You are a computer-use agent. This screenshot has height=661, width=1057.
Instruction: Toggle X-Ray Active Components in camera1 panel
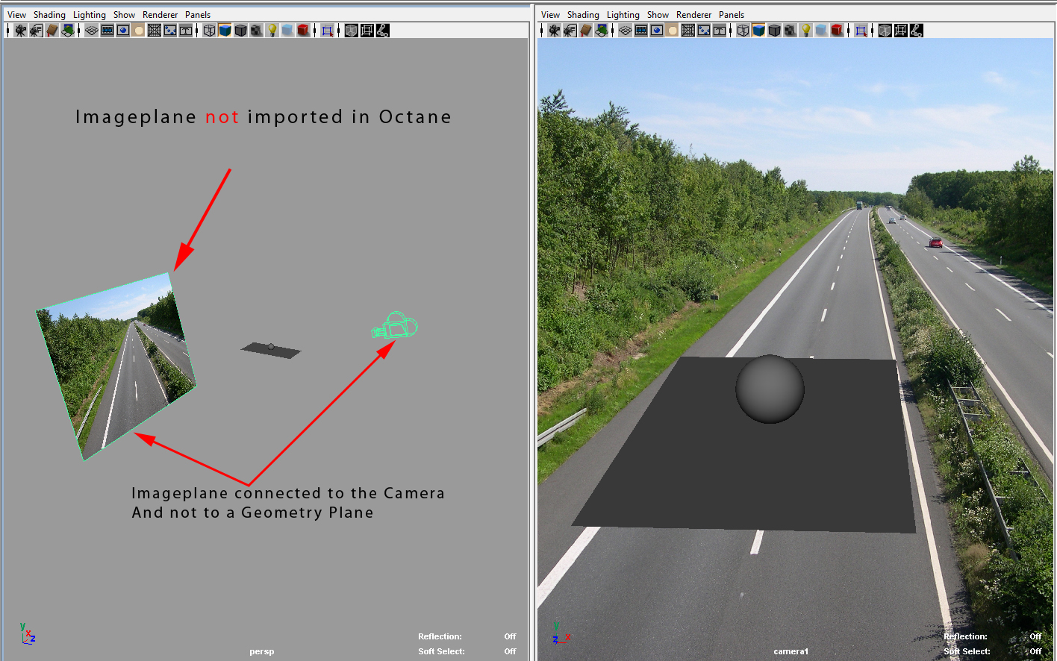tap(901, 31)
